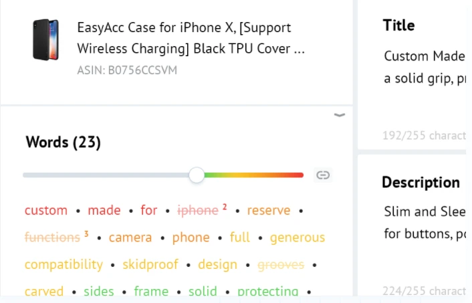Click the ASIN B0756CCSVM label

point(127,70)
